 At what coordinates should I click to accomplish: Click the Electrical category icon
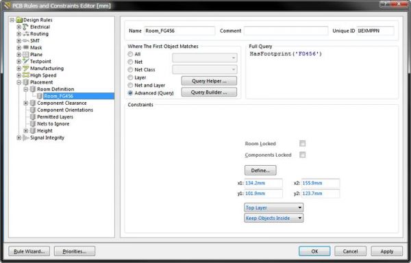[x=25, y=27]
